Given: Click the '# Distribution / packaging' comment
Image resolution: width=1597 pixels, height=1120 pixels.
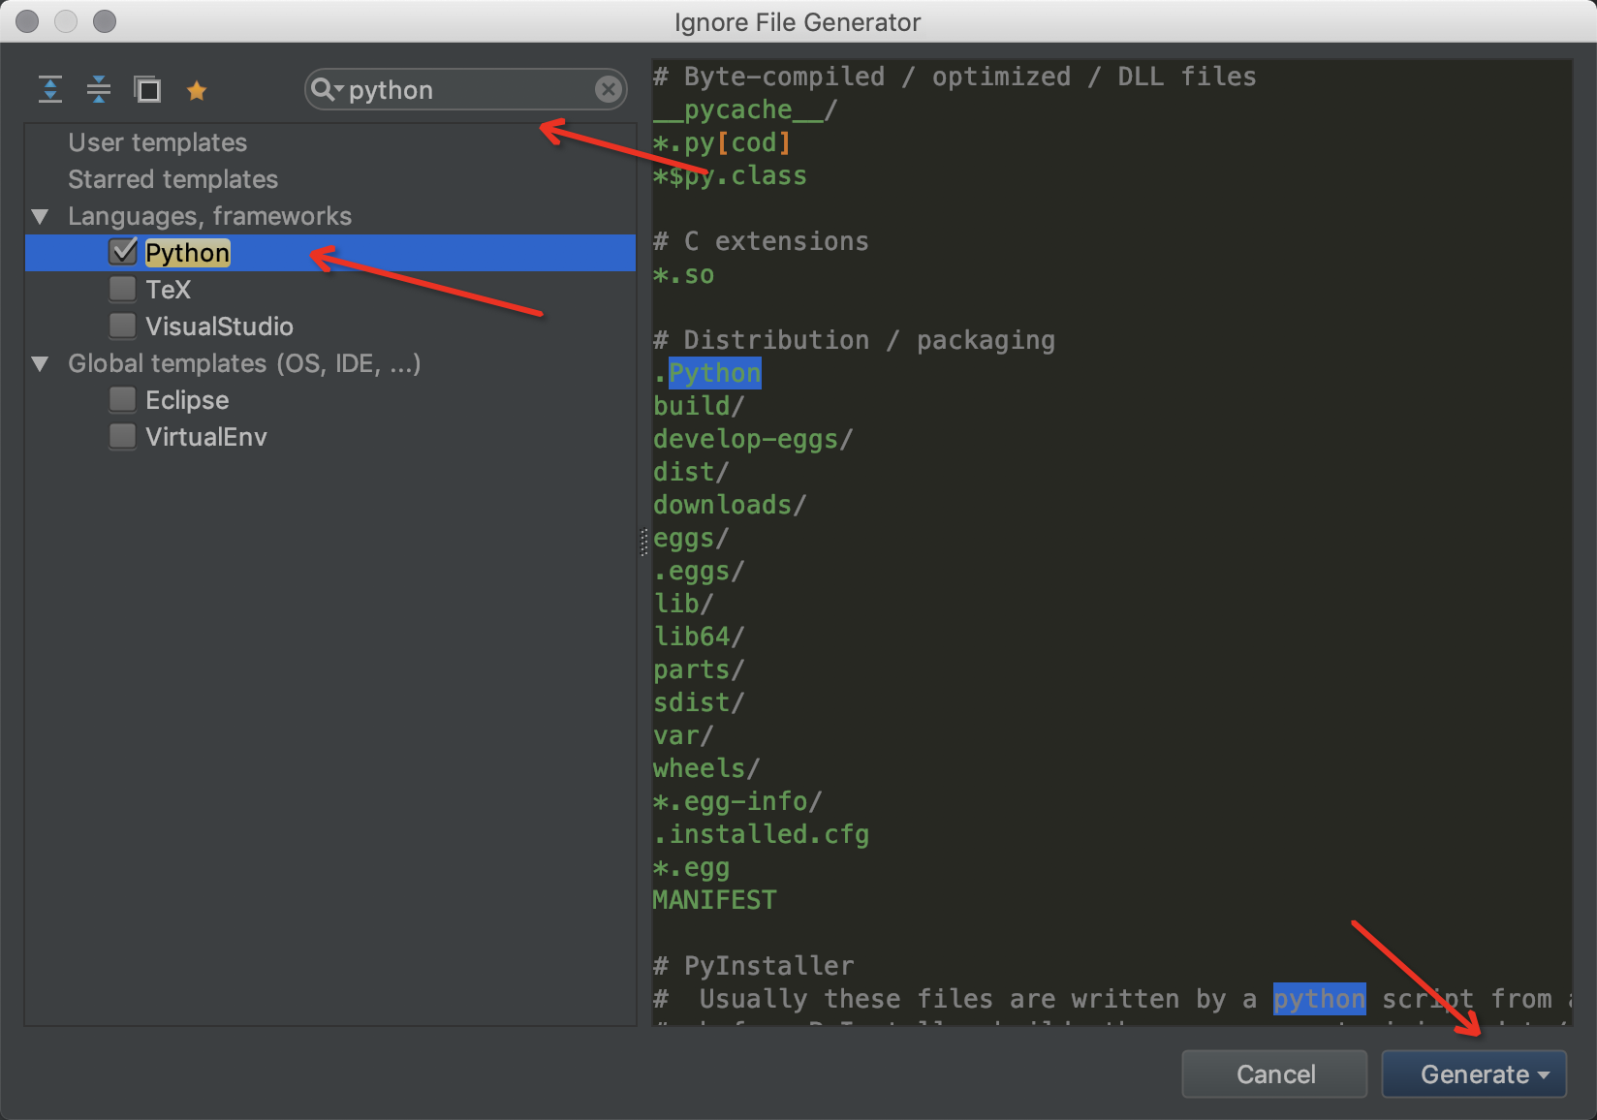Looking at the screenshot, I should point(854,340).
